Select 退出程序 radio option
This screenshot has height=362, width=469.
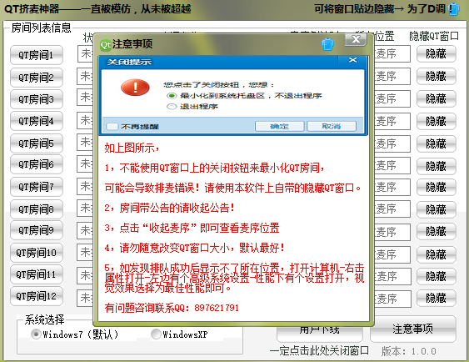(x=172, y=106)
